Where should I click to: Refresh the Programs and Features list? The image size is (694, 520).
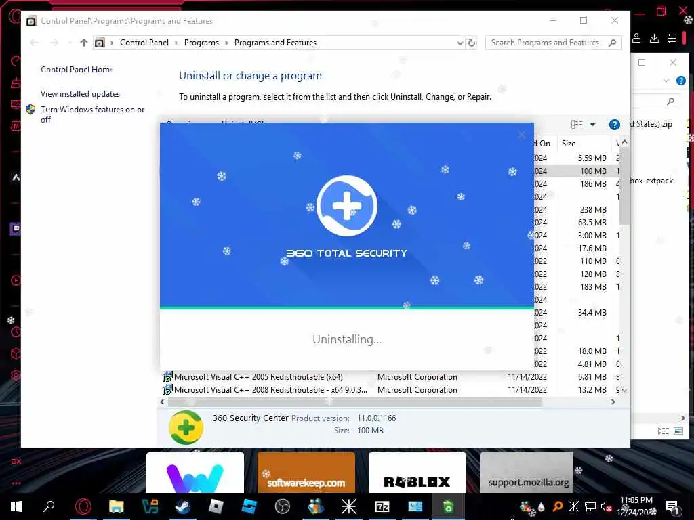coord(472,43)
